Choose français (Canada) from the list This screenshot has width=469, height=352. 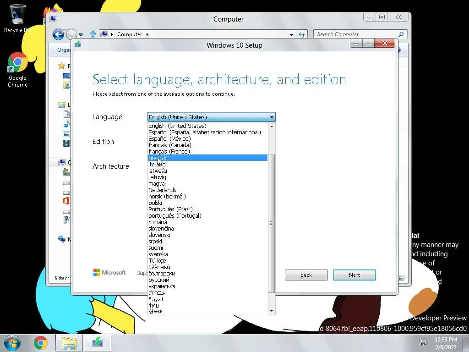(x=207, y=145)
